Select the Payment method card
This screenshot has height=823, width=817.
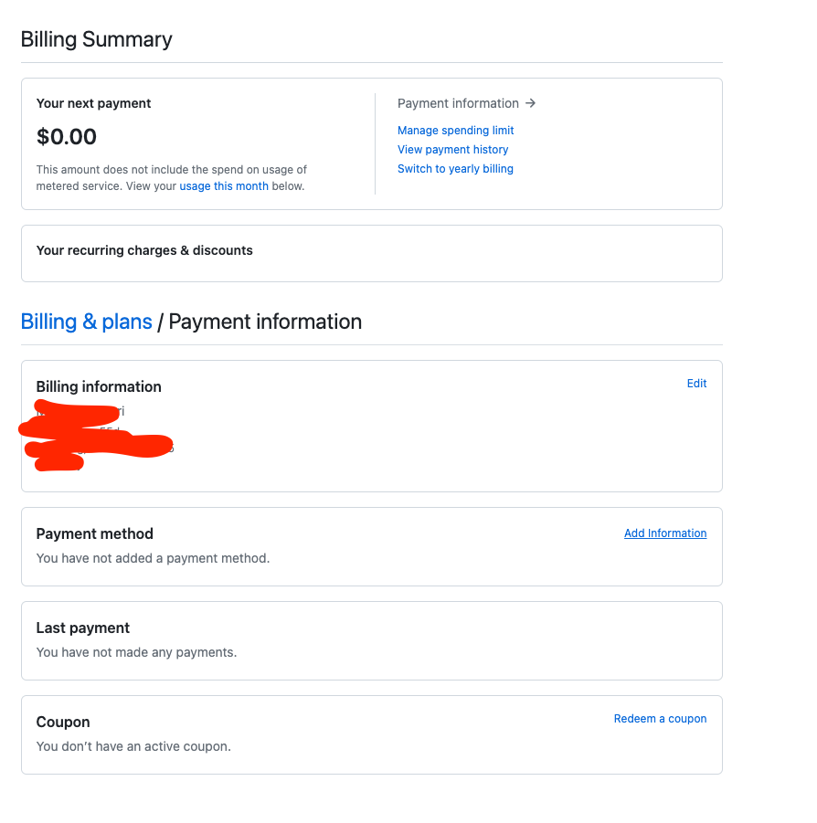pos(94,533)
